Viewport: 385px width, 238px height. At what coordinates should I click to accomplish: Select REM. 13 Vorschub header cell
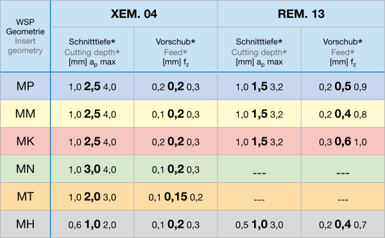coord(343,50)
